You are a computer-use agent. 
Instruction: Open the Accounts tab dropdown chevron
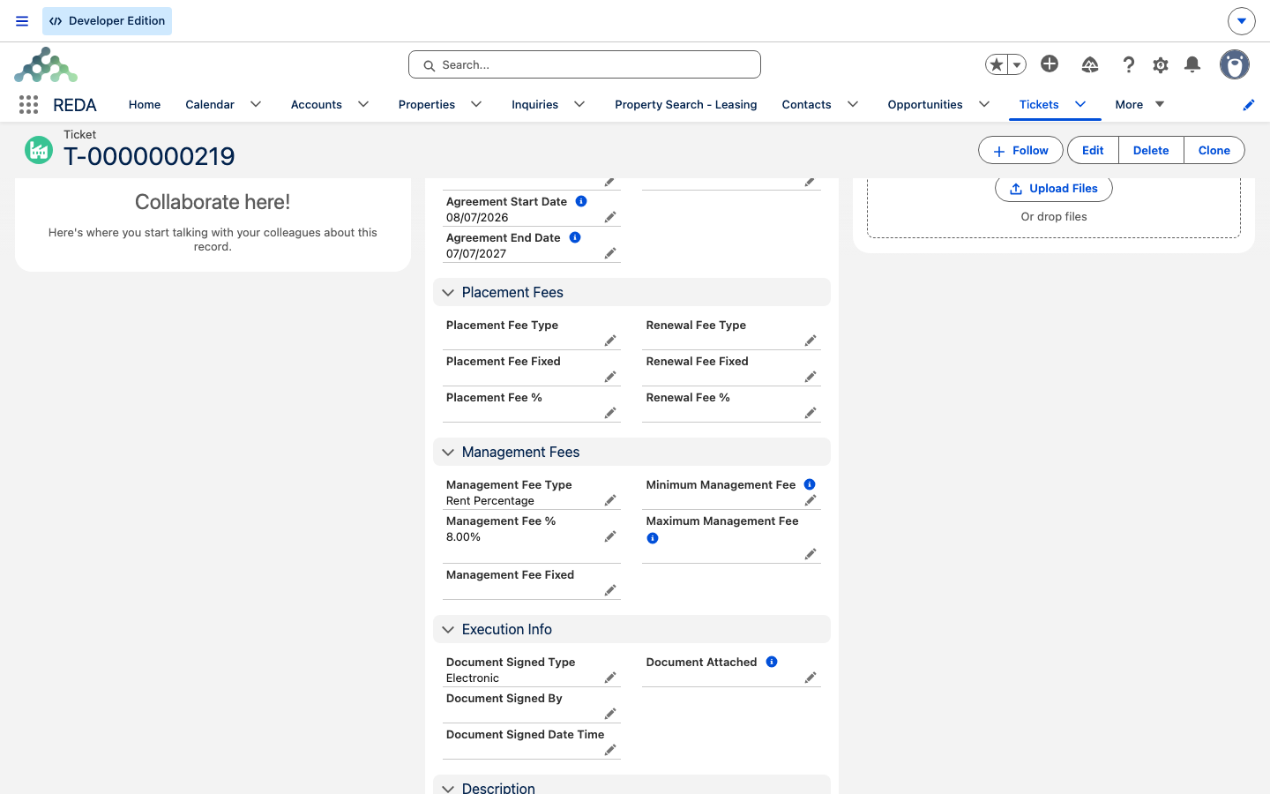[363, 104]
